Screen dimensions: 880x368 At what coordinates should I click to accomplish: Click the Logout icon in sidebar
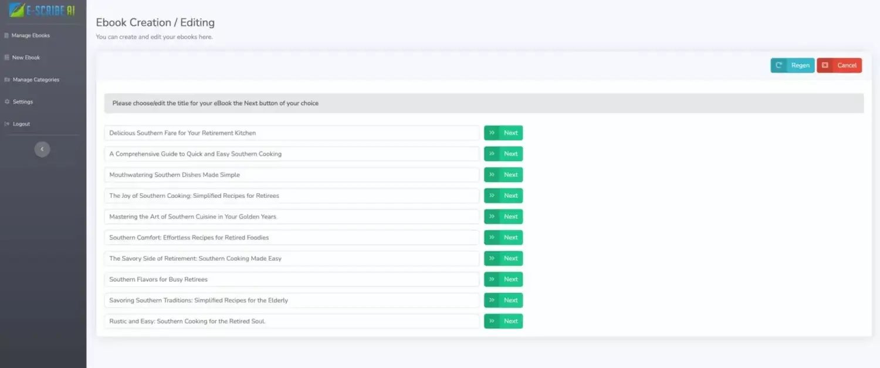coord(6,124)
